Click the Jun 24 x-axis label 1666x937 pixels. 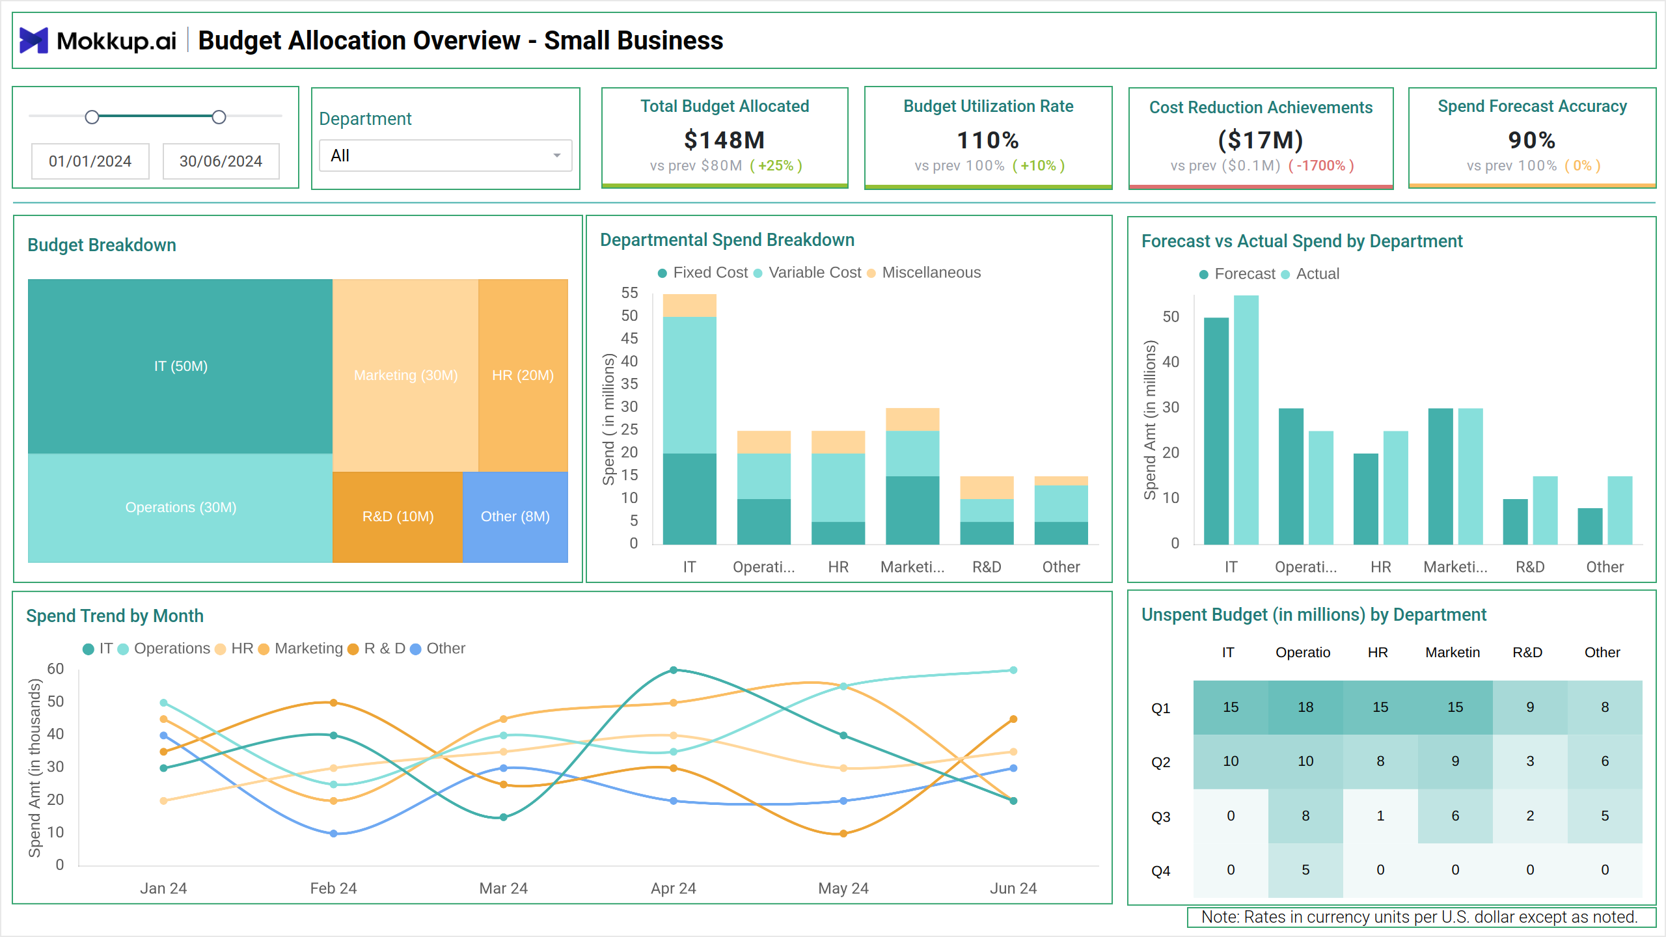click(1013, 888)
